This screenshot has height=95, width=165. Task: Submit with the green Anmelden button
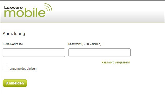(x=15, y=83)
